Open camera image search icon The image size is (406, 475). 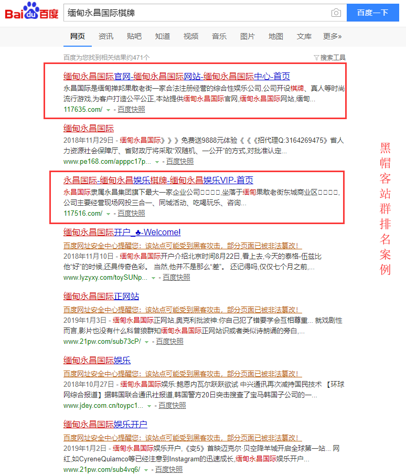(336, 13)
